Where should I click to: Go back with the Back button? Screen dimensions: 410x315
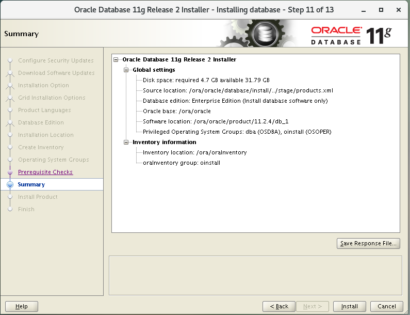point(278,306)
